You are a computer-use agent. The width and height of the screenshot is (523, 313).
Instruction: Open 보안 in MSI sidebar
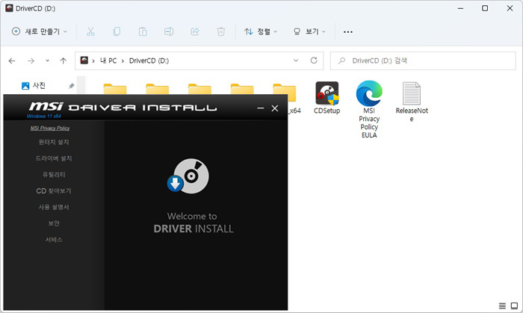coord(54,223)
